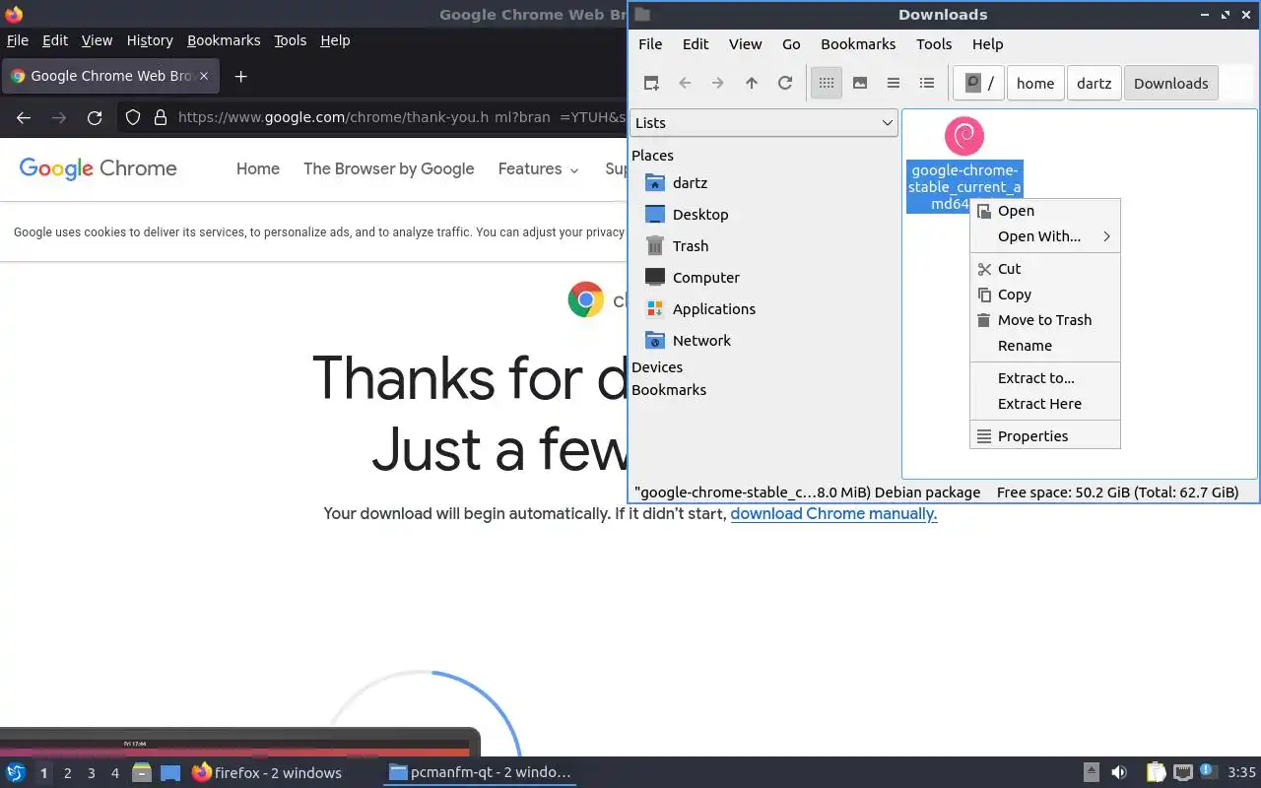Open a new Firefox tab
Viewport: 1261px width, 788px height.
coord(240,76)
